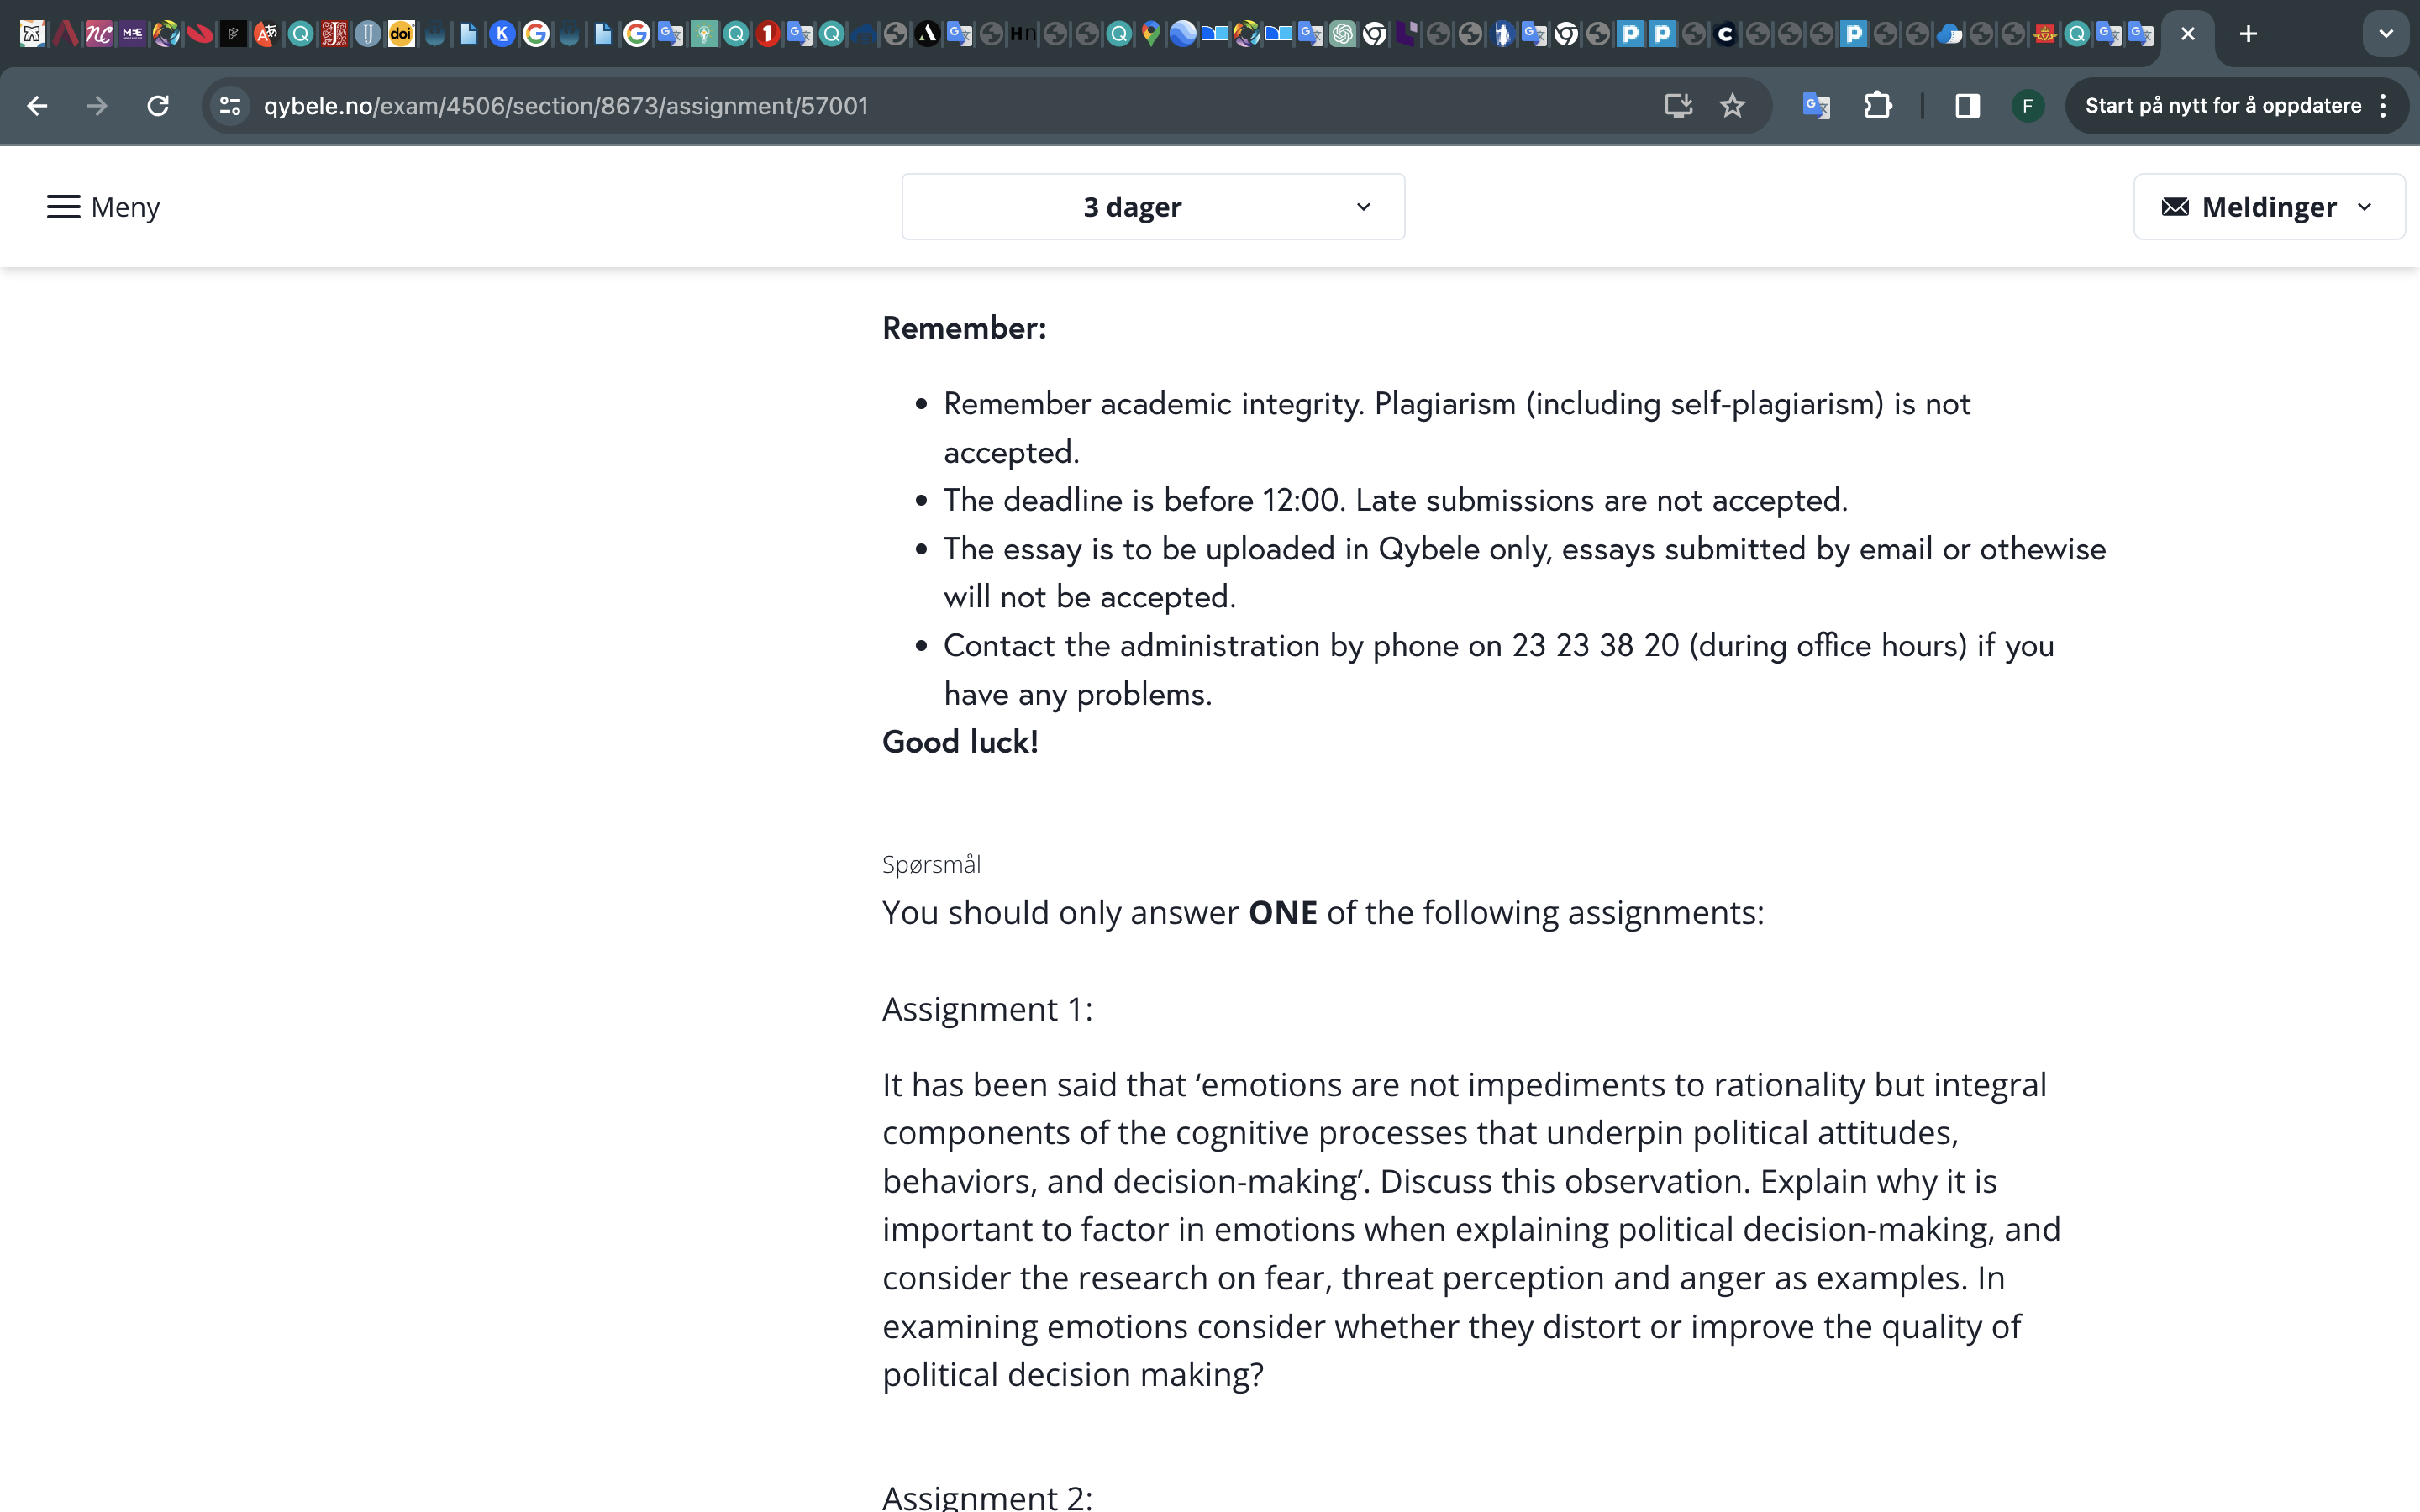2420x1512 pixels.
Task: Click the bold word 'ONE'
Action: pos(1283,913)
